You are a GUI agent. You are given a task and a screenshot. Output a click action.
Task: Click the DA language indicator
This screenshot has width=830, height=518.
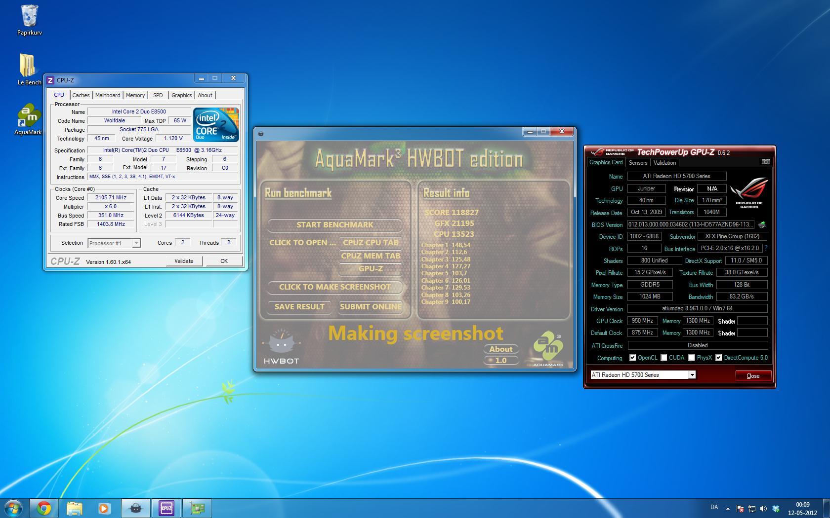pyautogui.click(x=714, y=507)
